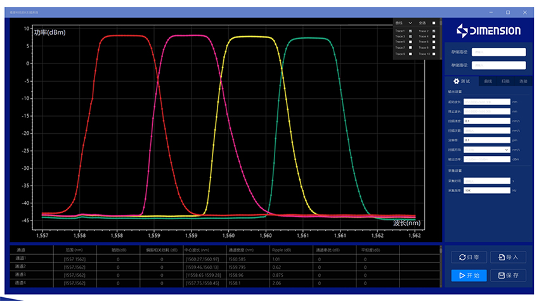Enable the Trace 4 checkbox

(434, 37)
